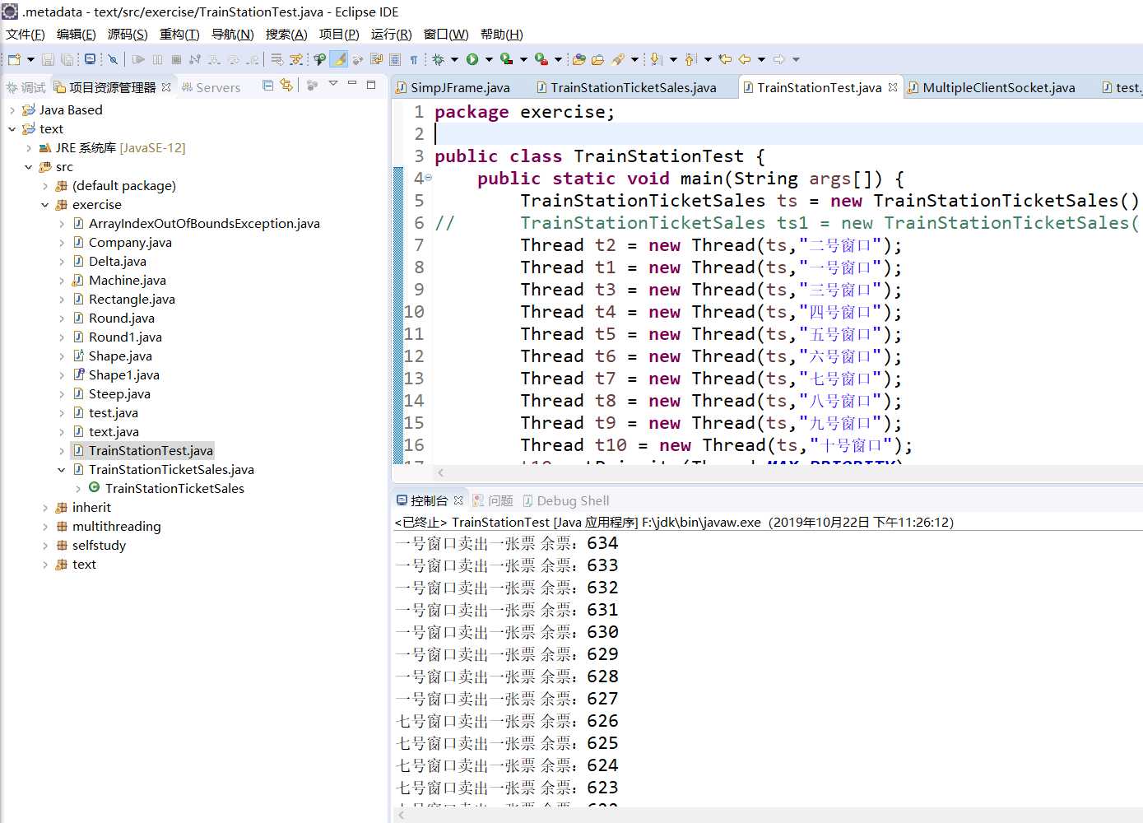
Task: Click the Open Task folder icon
Action: pos(598,59)
